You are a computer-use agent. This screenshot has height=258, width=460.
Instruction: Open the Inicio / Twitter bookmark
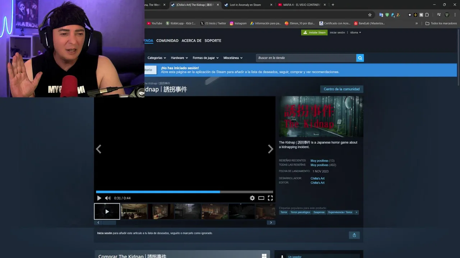pyautogui.click(x=213, y=24)
